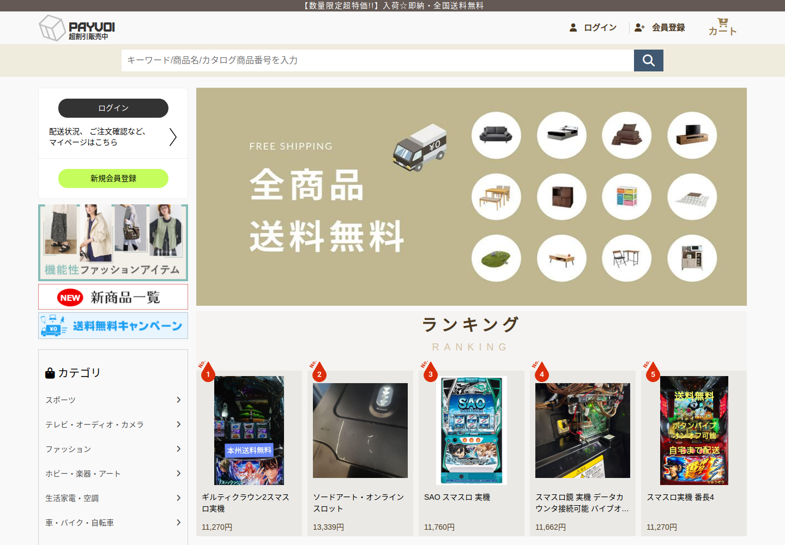Expand the 車・バイク・自転車 chevron
Viewport: 785px width, 545px height.
click(178, 522)
